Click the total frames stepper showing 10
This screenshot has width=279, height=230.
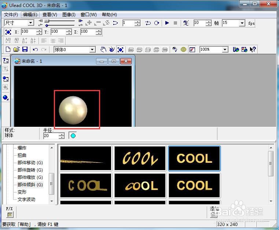click(208, 23)
